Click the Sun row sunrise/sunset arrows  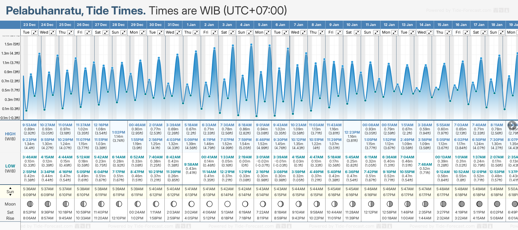pyautogui.click(x=10, y=191)
